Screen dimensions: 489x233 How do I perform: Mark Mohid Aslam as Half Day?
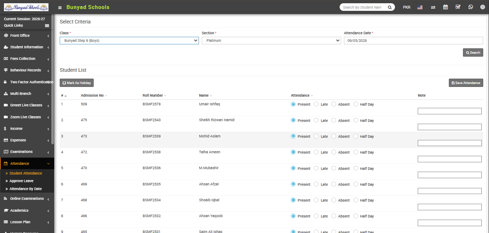[x=356, y=136]
